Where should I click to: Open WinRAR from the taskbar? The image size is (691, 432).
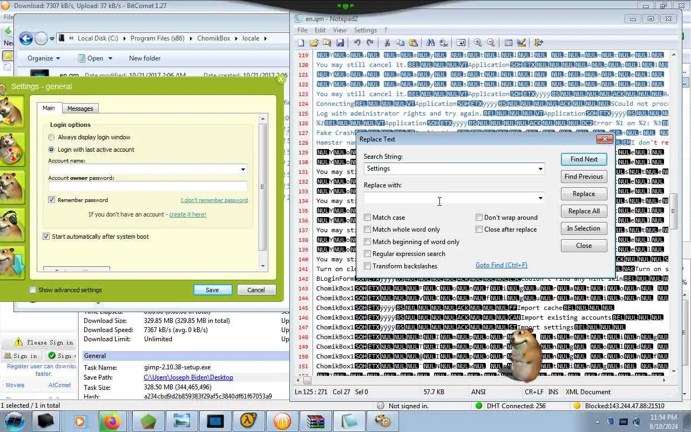pyautogui.click(x=316, y=421)
